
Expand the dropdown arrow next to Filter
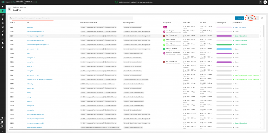pos(257,18)
